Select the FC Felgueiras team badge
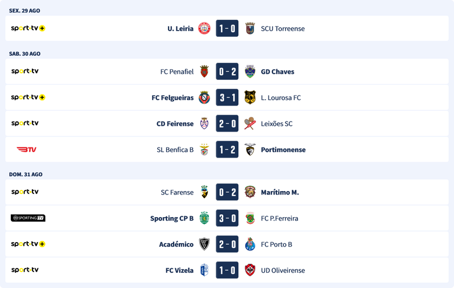This screenshot has height=288, width=454. (204, 98)
